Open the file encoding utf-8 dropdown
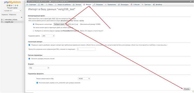The image size is (194, 93). [48, 36]
